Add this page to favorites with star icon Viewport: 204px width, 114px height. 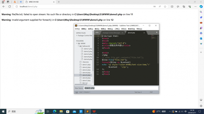click(x=165, y=6)
